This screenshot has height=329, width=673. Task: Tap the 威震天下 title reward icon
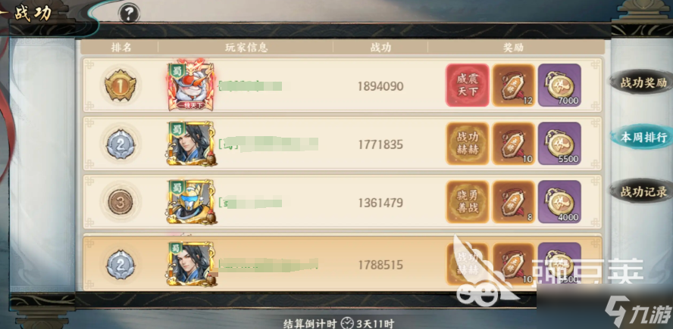467,85
